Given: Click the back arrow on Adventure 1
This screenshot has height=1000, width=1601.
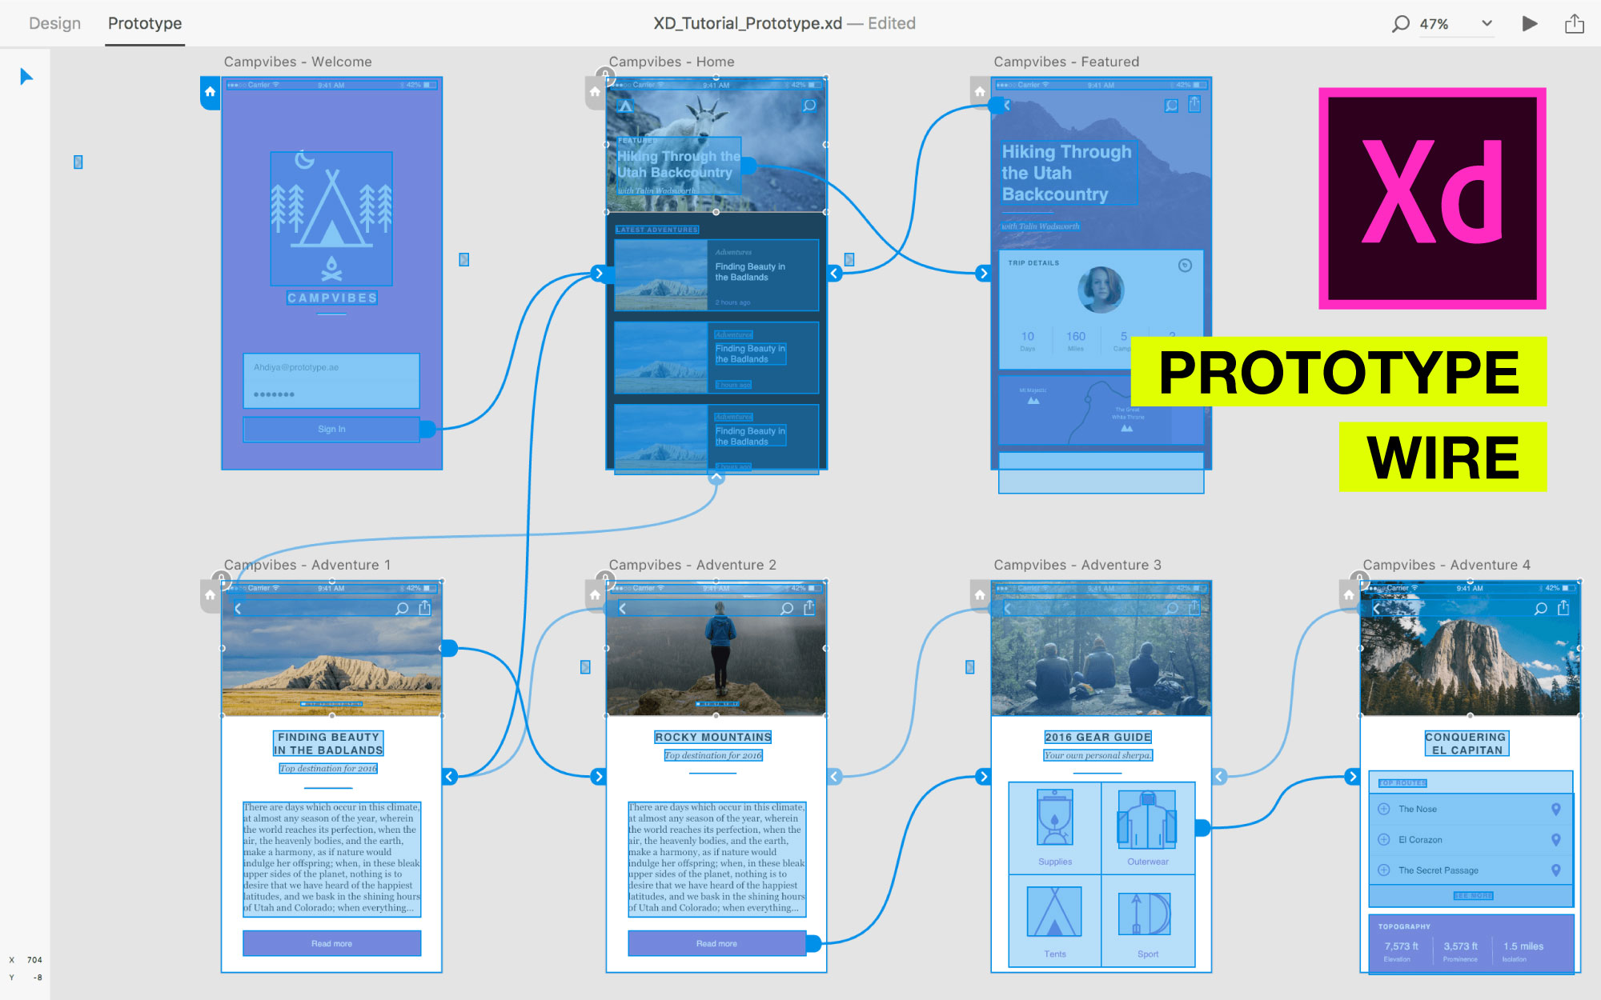Looking at the screenshot, I should click(238, 609).
